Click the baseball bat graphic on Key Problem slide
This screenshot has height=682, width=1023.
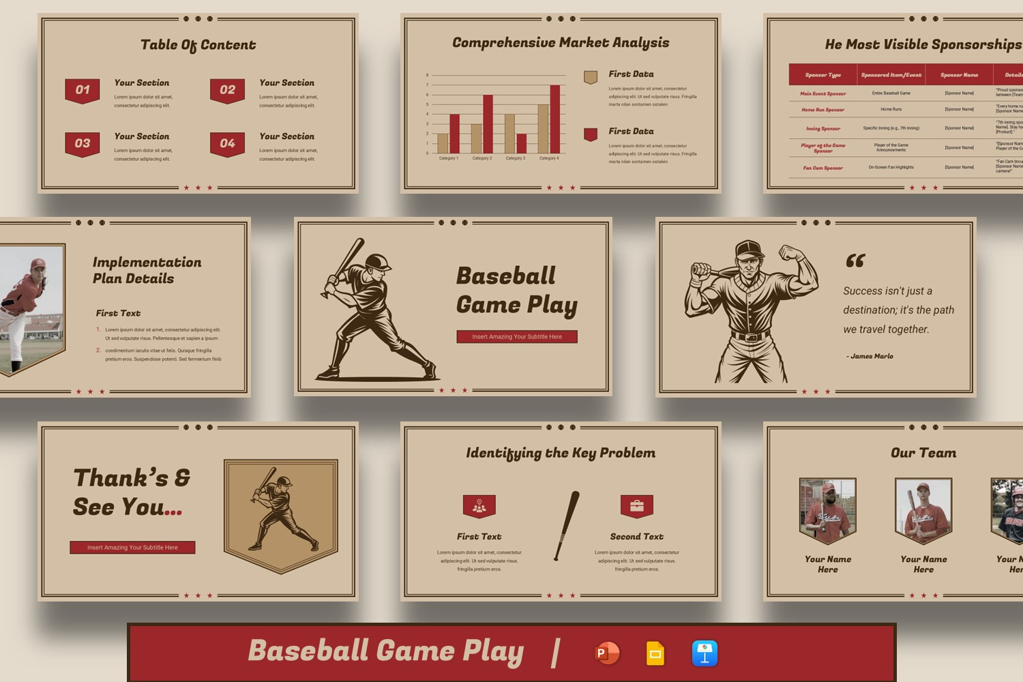point(567,525)
